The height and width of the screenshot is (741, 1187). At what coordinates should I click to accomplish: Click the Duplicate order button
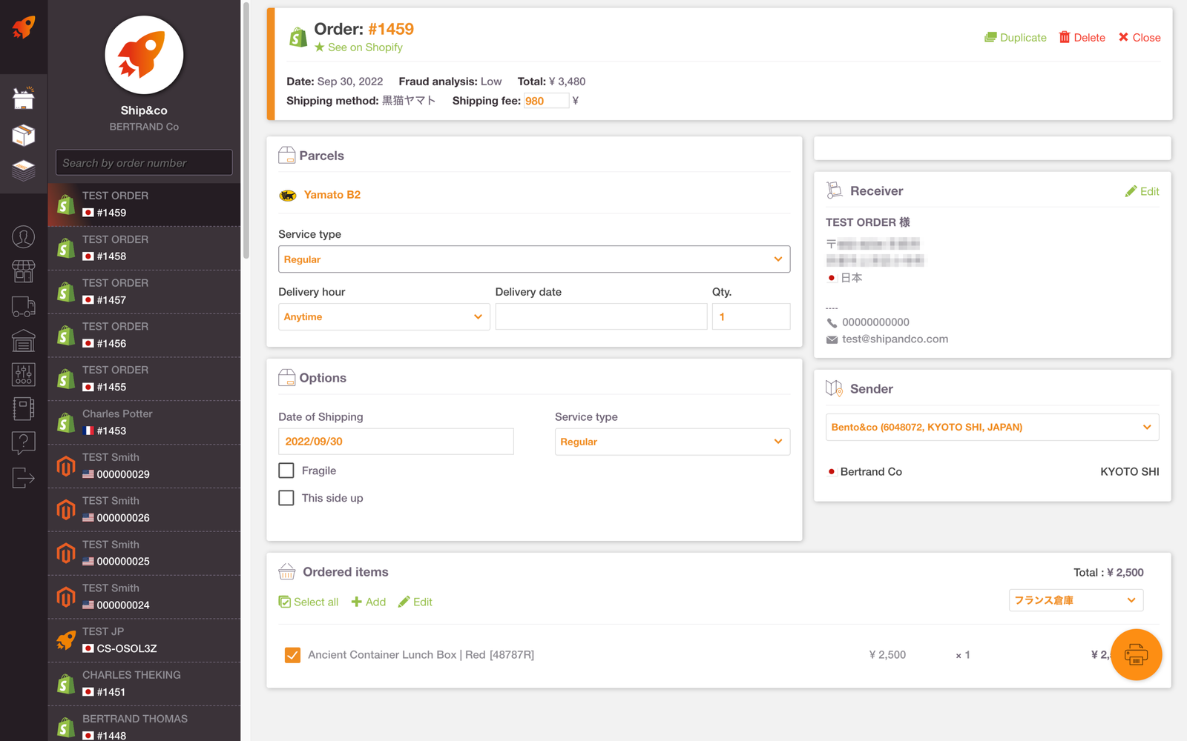click(x=1015, y=38)
